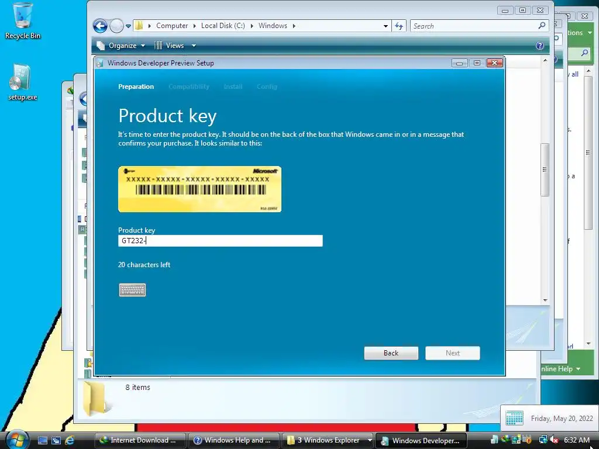Click the Help window search magnifier
The image size is (599, 449).
click(584, 53)
